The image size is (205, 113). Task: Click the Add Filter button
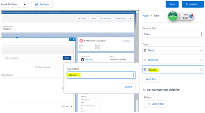(x=156, y=104)
